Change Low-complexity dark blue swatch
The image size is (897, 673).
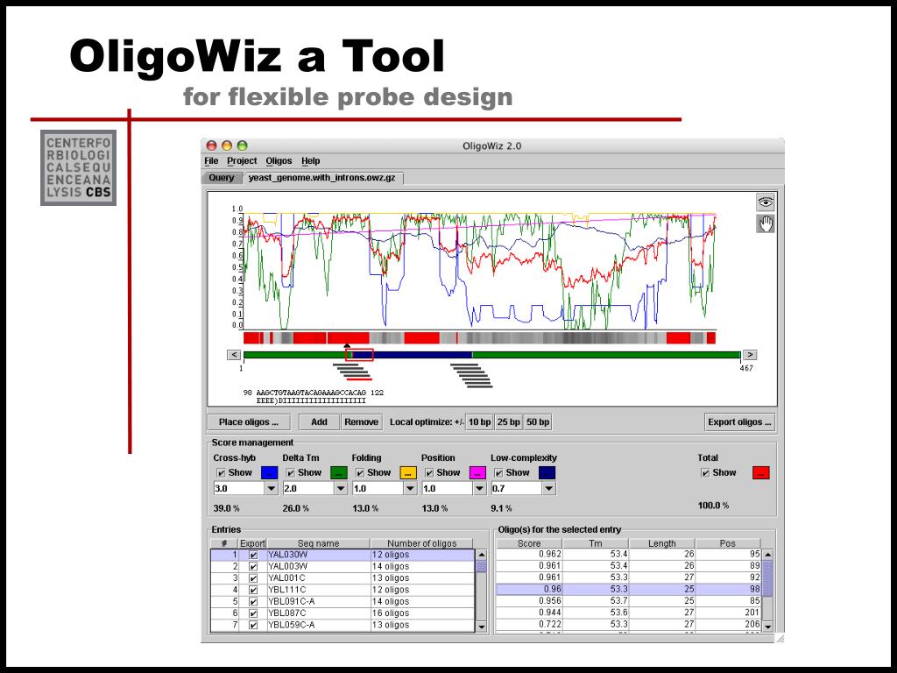point(547,472)
